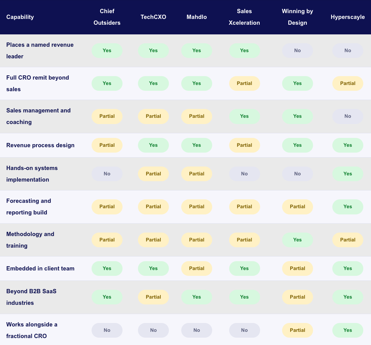This screenshot has height=345, width=371.
Task: Click Mahdlo's No for fractional CRO row
Action: (197, 330)
